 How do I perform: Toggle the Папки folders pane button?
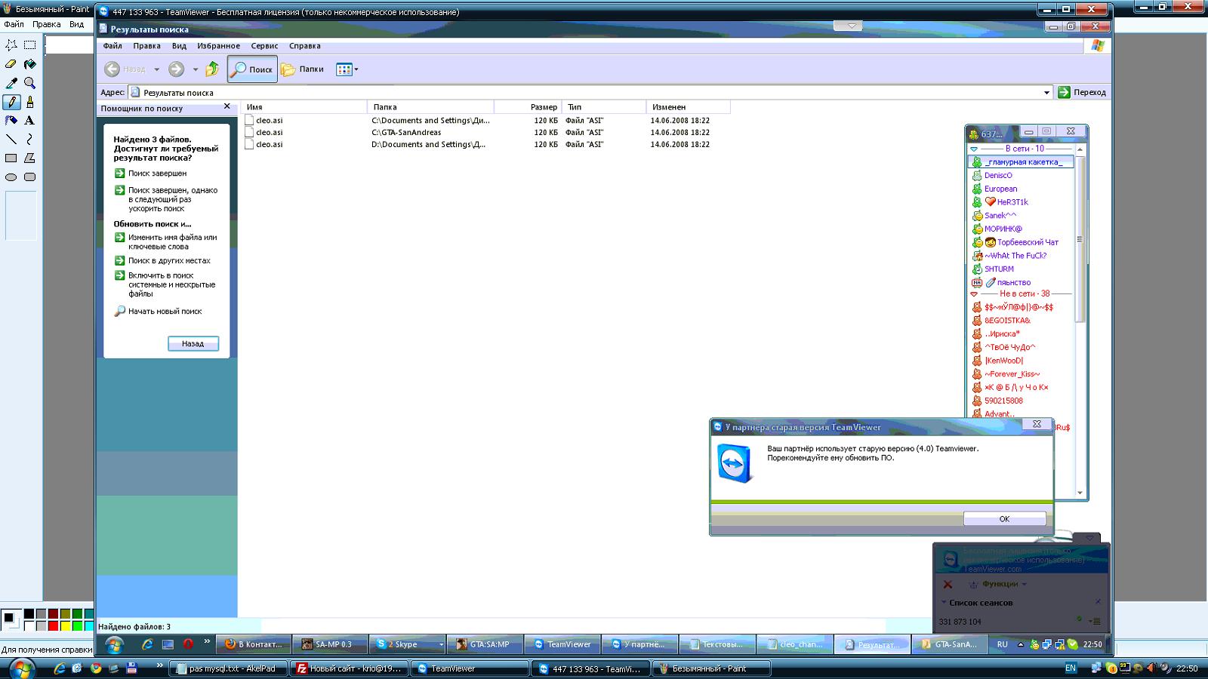302,69
